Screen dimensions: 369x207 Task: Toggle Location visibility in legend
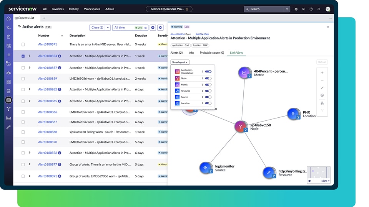[x=208, y=103]
